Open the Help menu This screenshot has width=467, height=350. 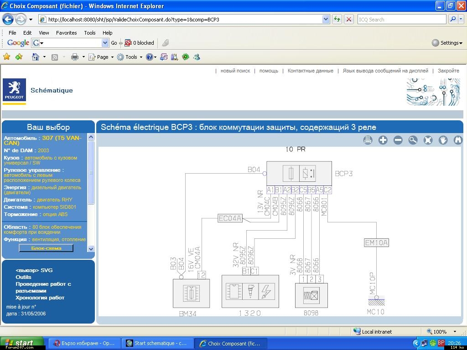108,33
